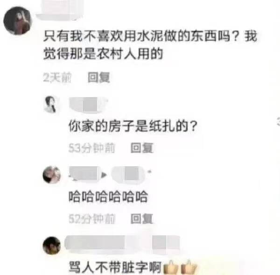Viewport: 280px width, 275px height.
Task: Click the 53分钟前 timestamp
Action: pyautogui.click(x=92, y=148)
